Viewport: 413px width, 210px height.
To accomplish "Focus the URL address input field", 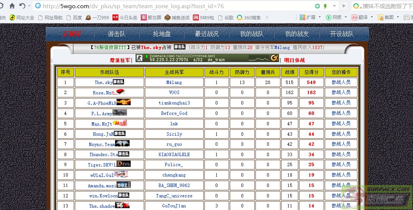I will point(175,6).
